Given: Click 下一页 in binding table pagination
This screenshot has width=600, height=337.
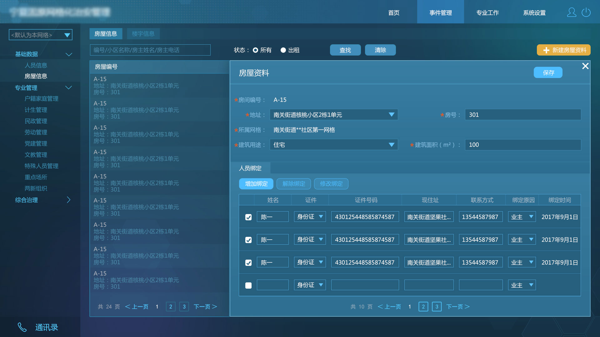Looking at the screenshot, I should (458, 307).
